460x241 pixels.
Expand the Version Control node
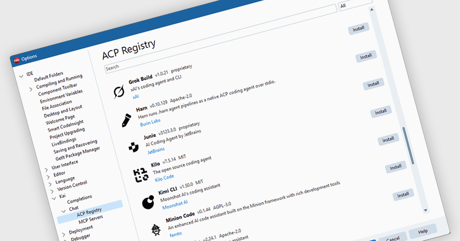coord(52,191)
